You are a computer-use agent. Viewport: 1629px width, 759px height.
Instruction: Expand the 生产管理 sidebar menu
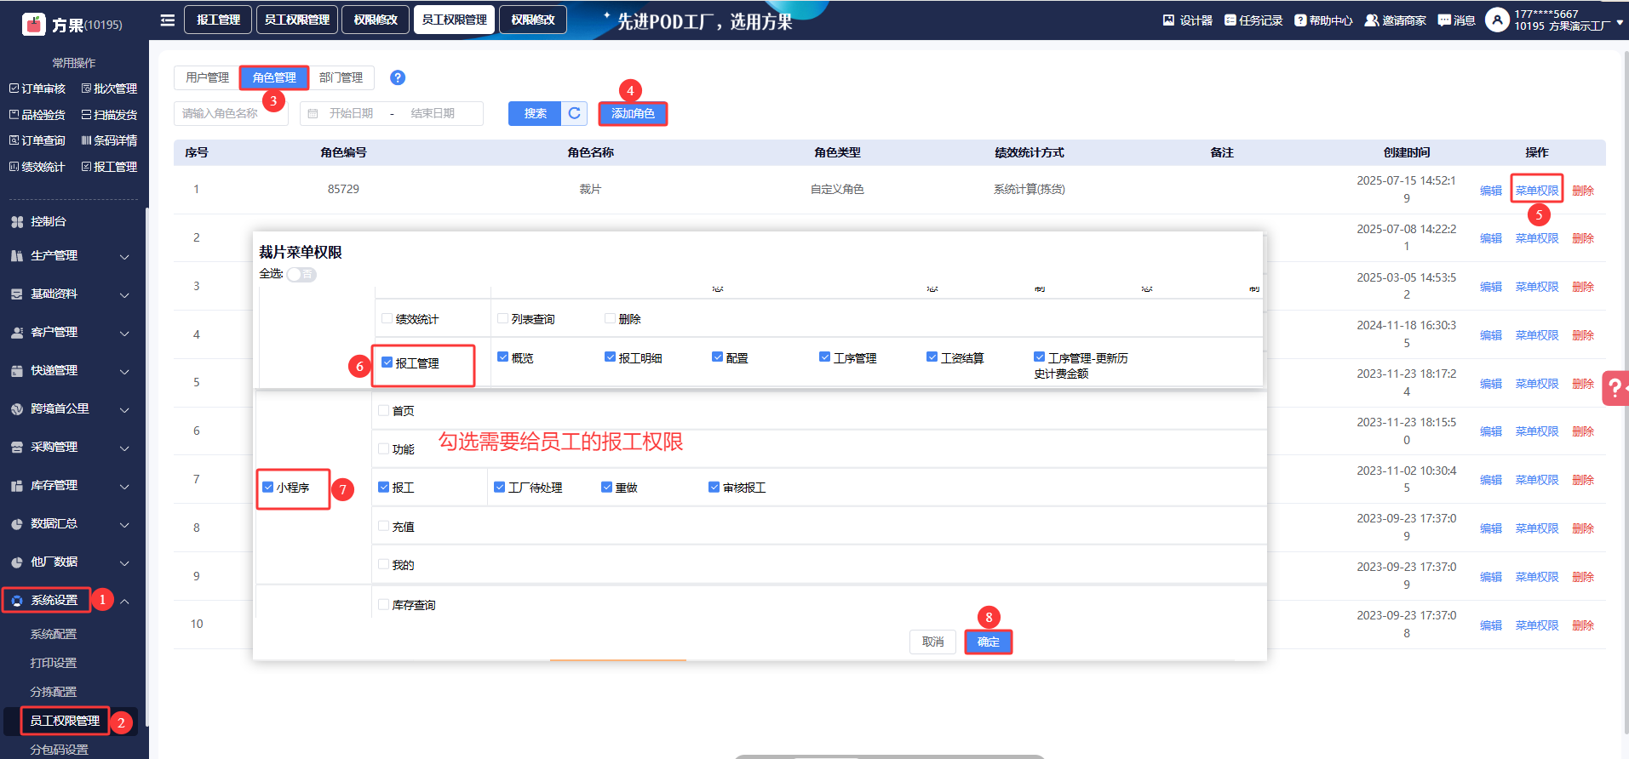click(71, 255)
